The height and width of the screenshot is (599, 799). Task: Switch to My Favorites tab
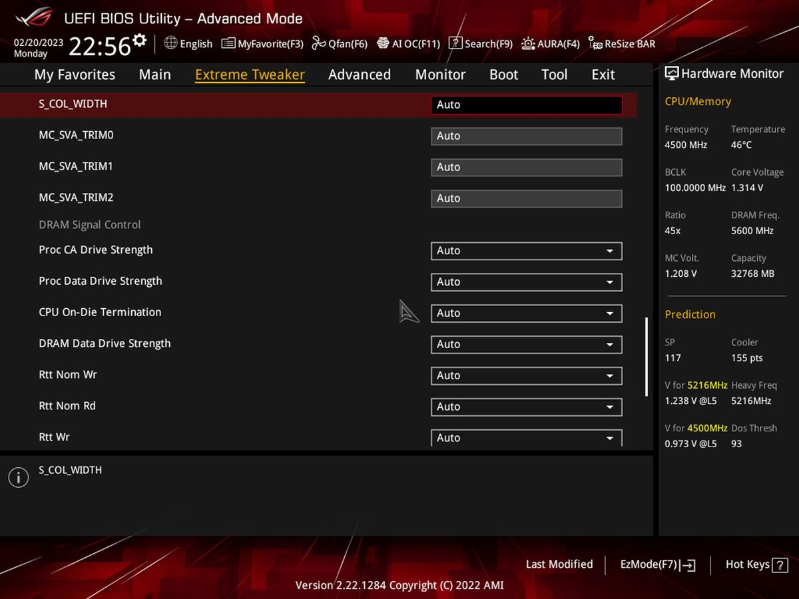click(75, 75)
